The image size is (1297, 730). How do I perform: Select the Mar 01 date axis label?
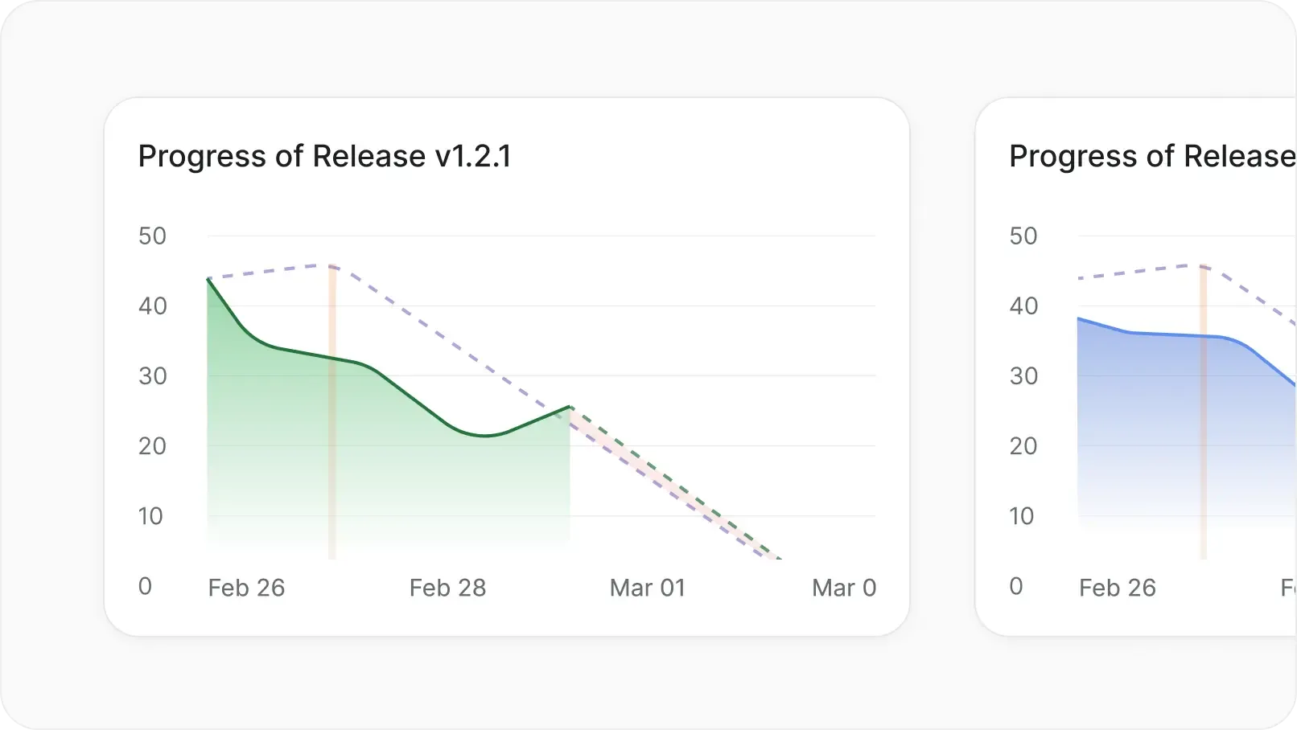[648, 588]
